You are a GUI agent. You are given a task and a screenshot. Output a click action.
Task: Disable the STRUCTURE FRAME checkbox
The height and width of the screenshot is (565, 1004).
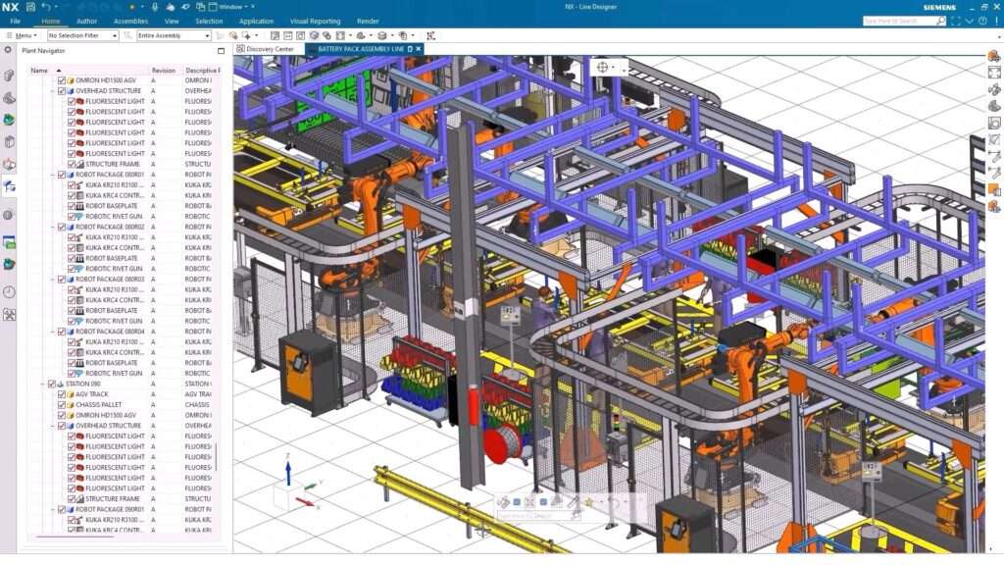(71, 163)
